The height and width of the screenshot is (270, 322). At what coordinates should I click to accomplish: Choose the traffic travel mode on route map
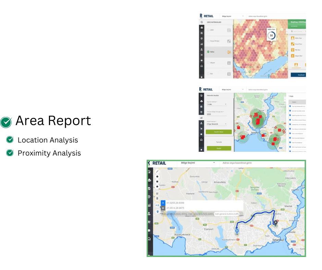(227, 214)
